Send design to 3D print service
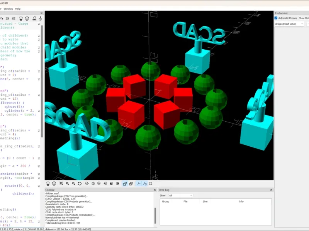309x231 pixels. pos(40,18)
